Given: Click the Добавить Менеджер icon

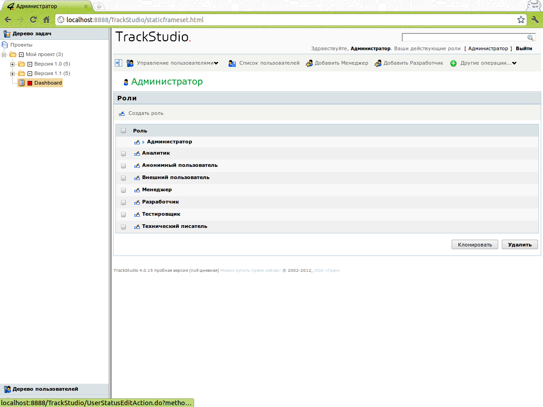Looking at the screenshot, I should [x=310, y=63].
